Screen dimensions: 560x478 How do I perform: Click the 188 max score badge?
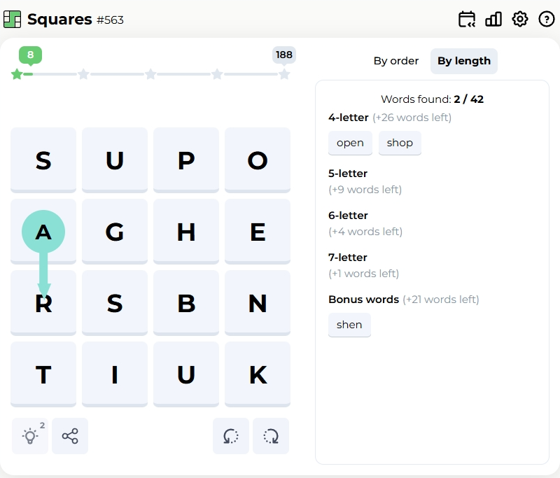point(284,55)
